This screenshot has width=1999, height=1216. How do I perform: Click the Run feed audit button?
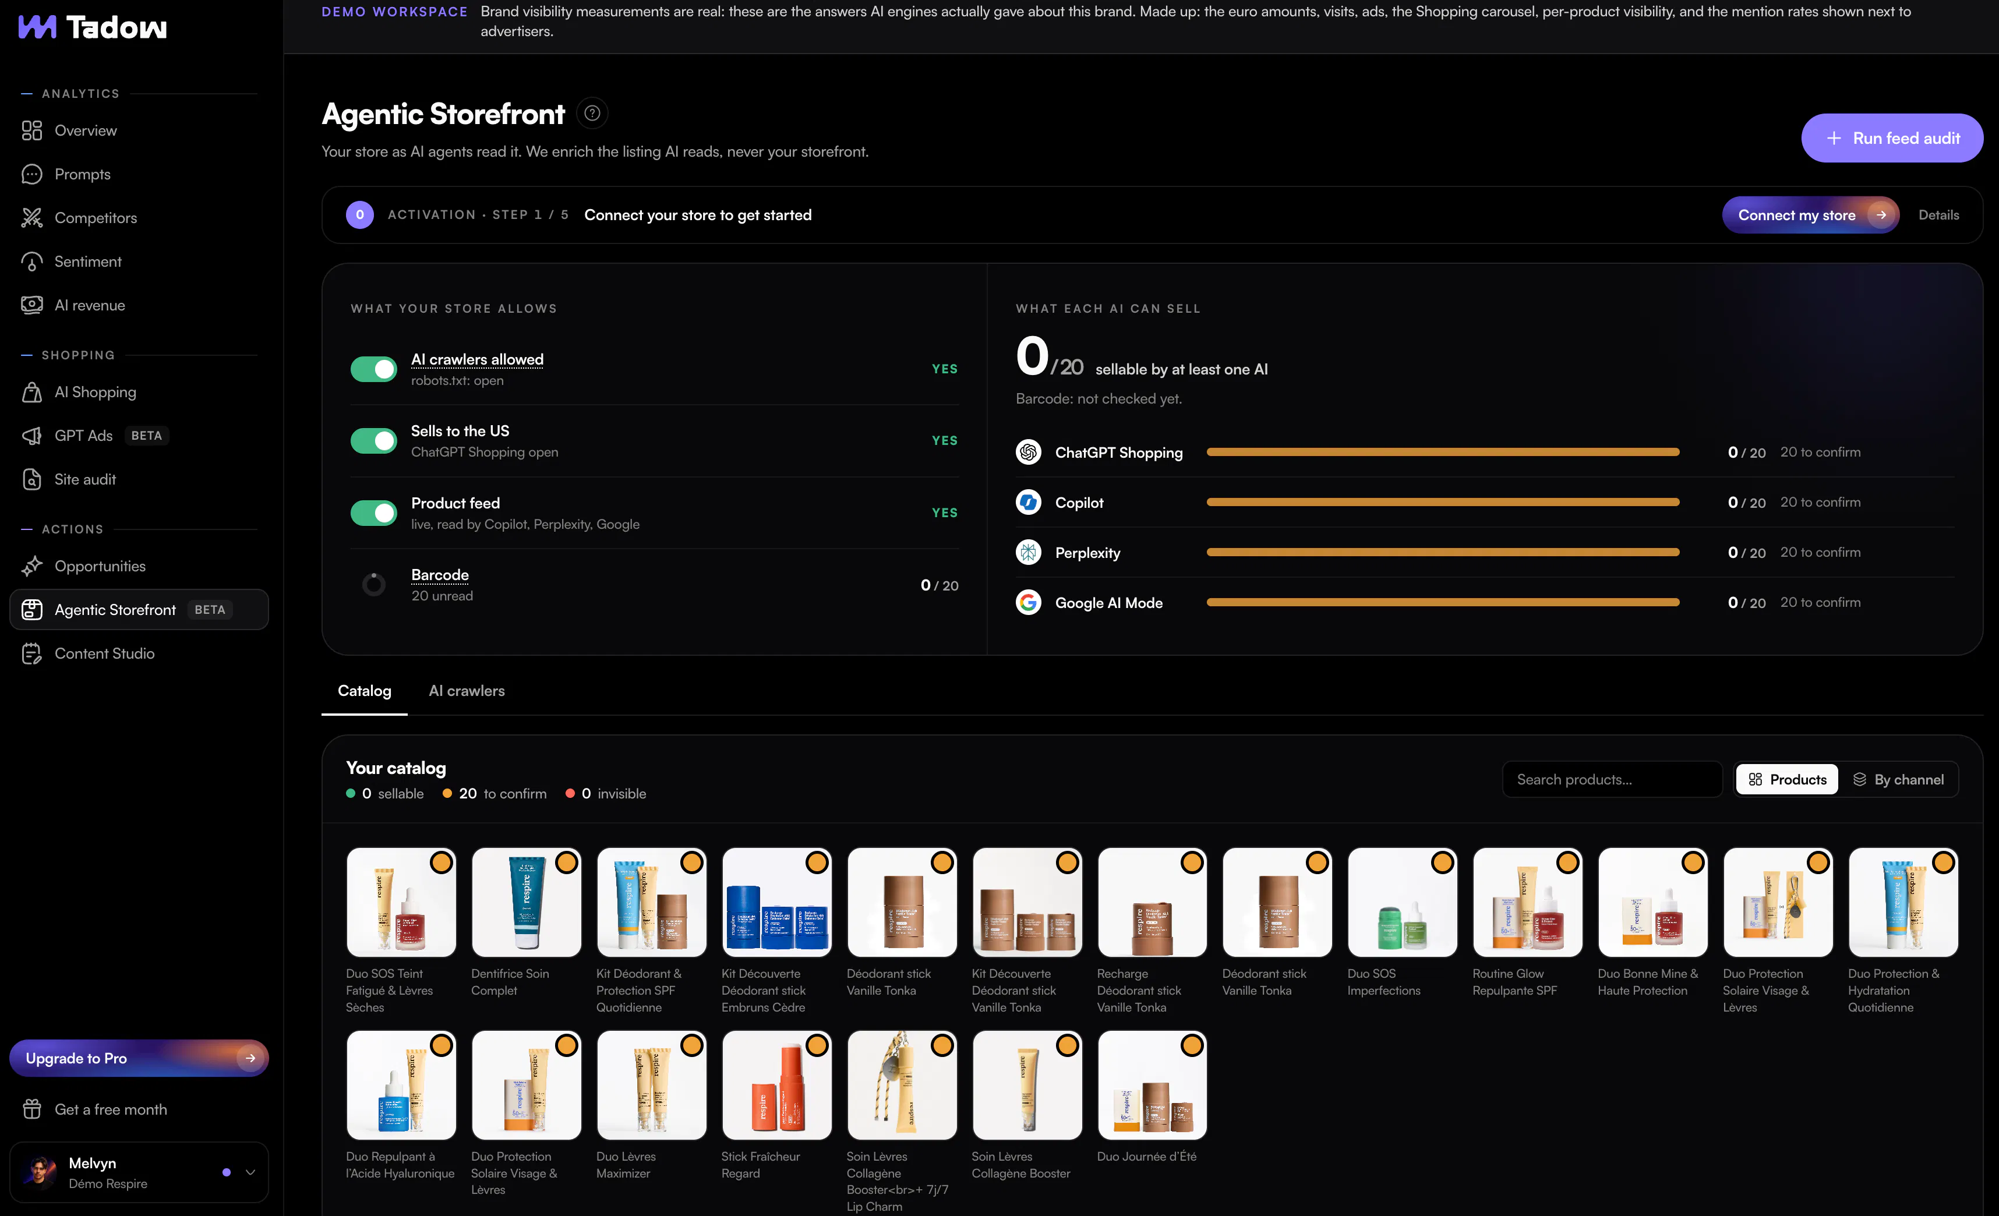point(1892,139)
